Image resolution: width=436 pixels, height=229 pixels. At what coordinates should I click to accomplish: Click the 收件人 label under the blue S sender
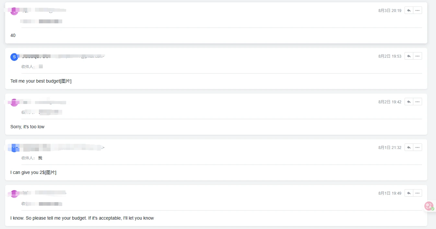[27, 67]
